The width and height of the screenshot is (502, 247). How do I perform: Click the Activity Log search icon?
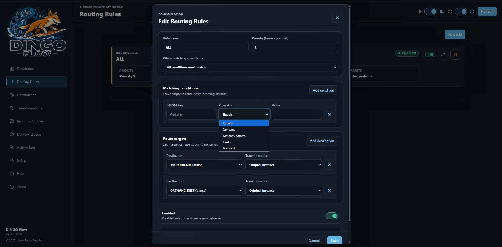tap(12, 147)
